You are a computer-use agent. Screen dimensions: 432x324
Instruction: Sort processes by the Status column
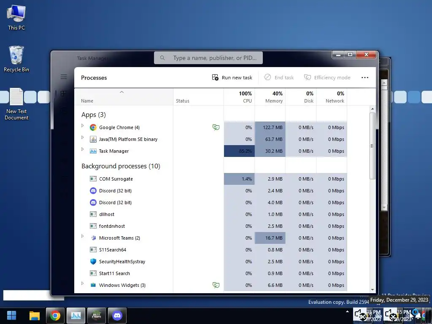(198, 97)
